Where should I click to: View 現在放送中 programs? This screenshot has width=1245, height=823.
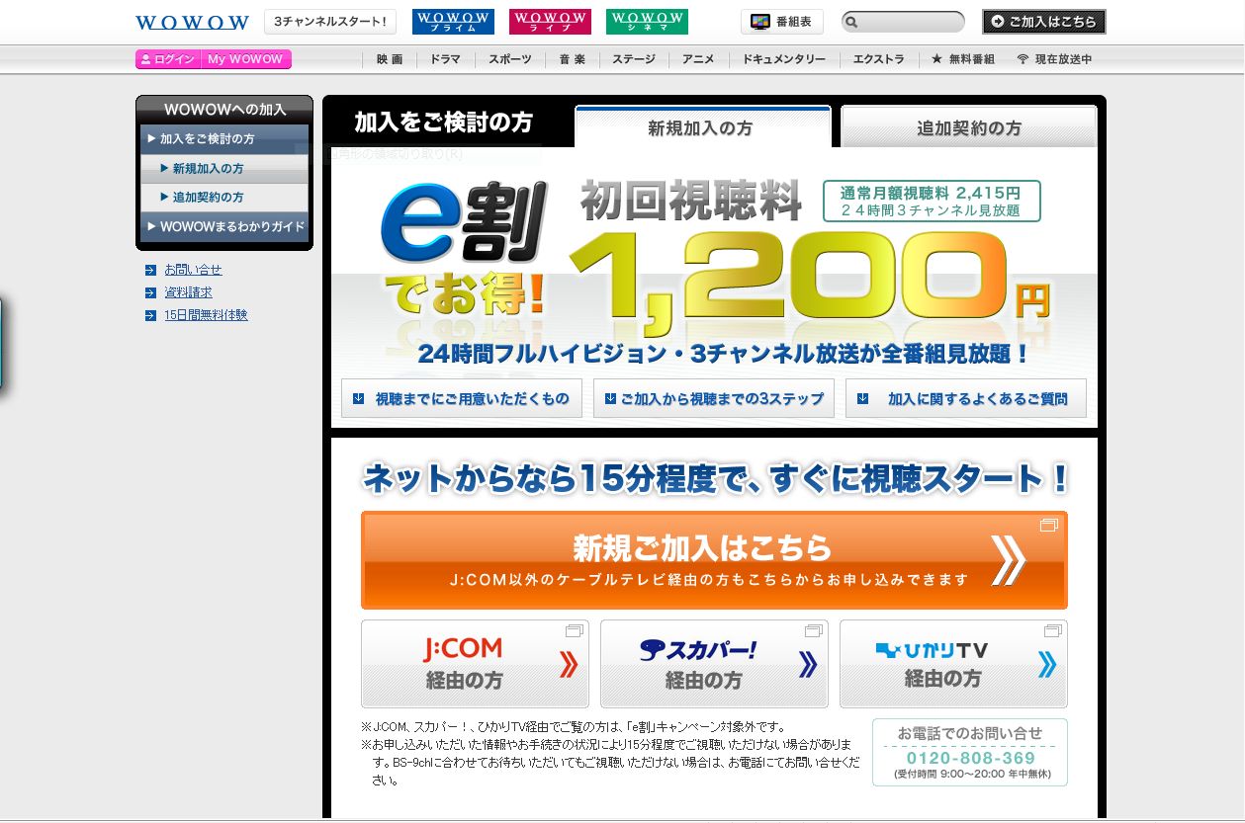click(1054, 59)
